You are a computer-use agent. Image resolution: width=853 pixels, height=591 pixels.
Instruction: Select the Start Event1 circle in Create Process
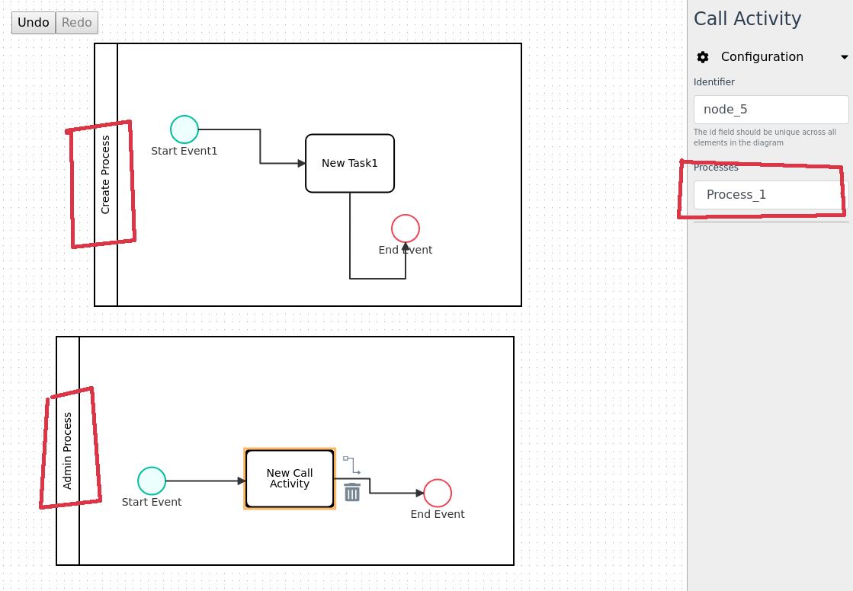(x=184, y=129)
